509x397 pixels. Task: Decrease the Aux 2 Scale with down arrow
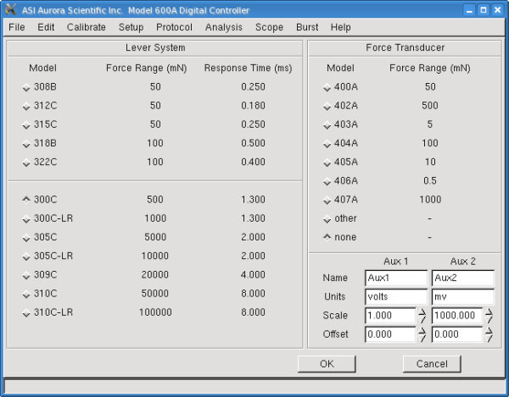[x=489, y=320]
